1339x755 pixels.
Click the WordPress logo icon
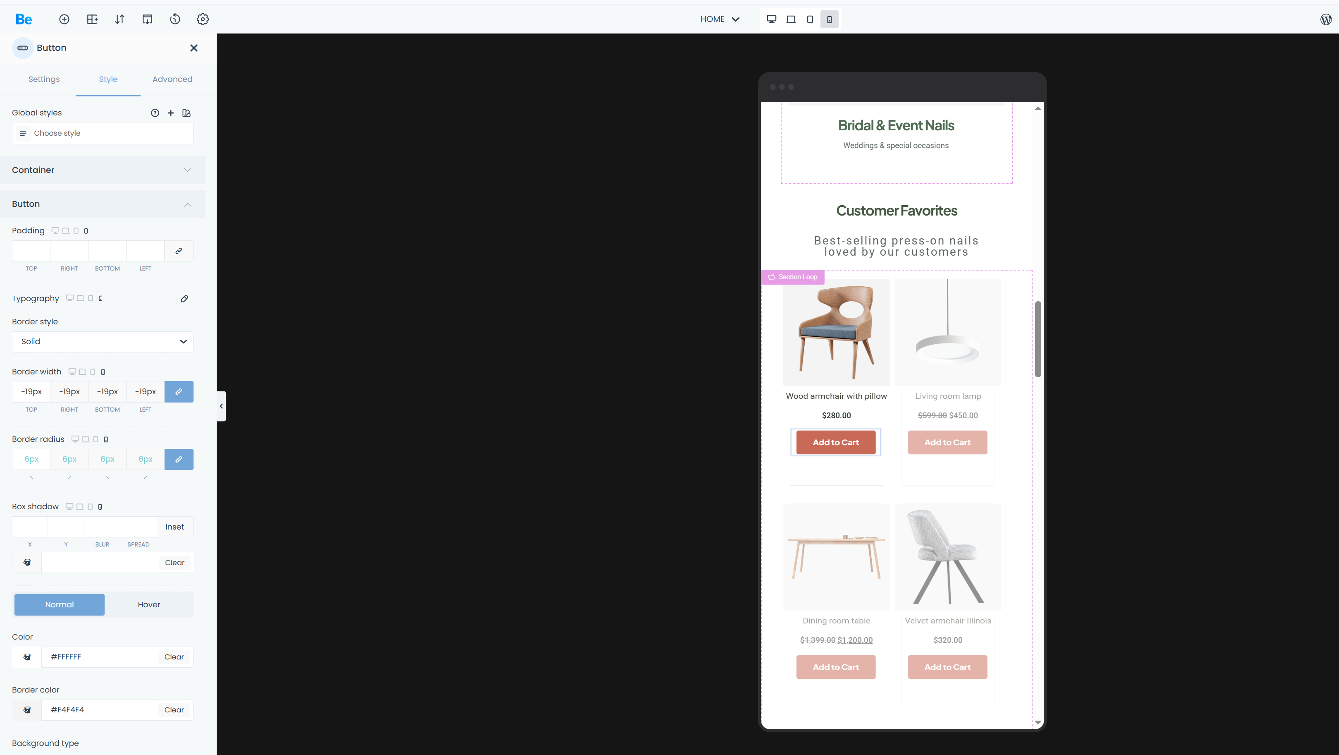(1325, 19)
